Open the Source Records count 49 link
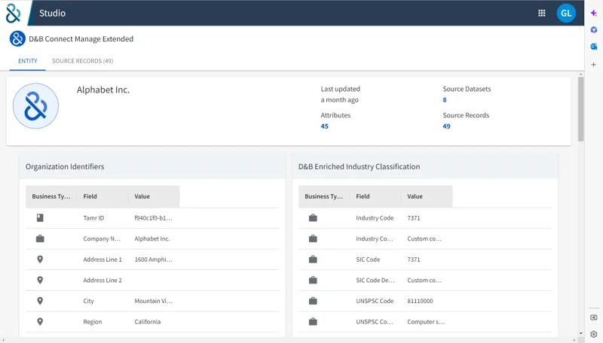 pos(446,126)
